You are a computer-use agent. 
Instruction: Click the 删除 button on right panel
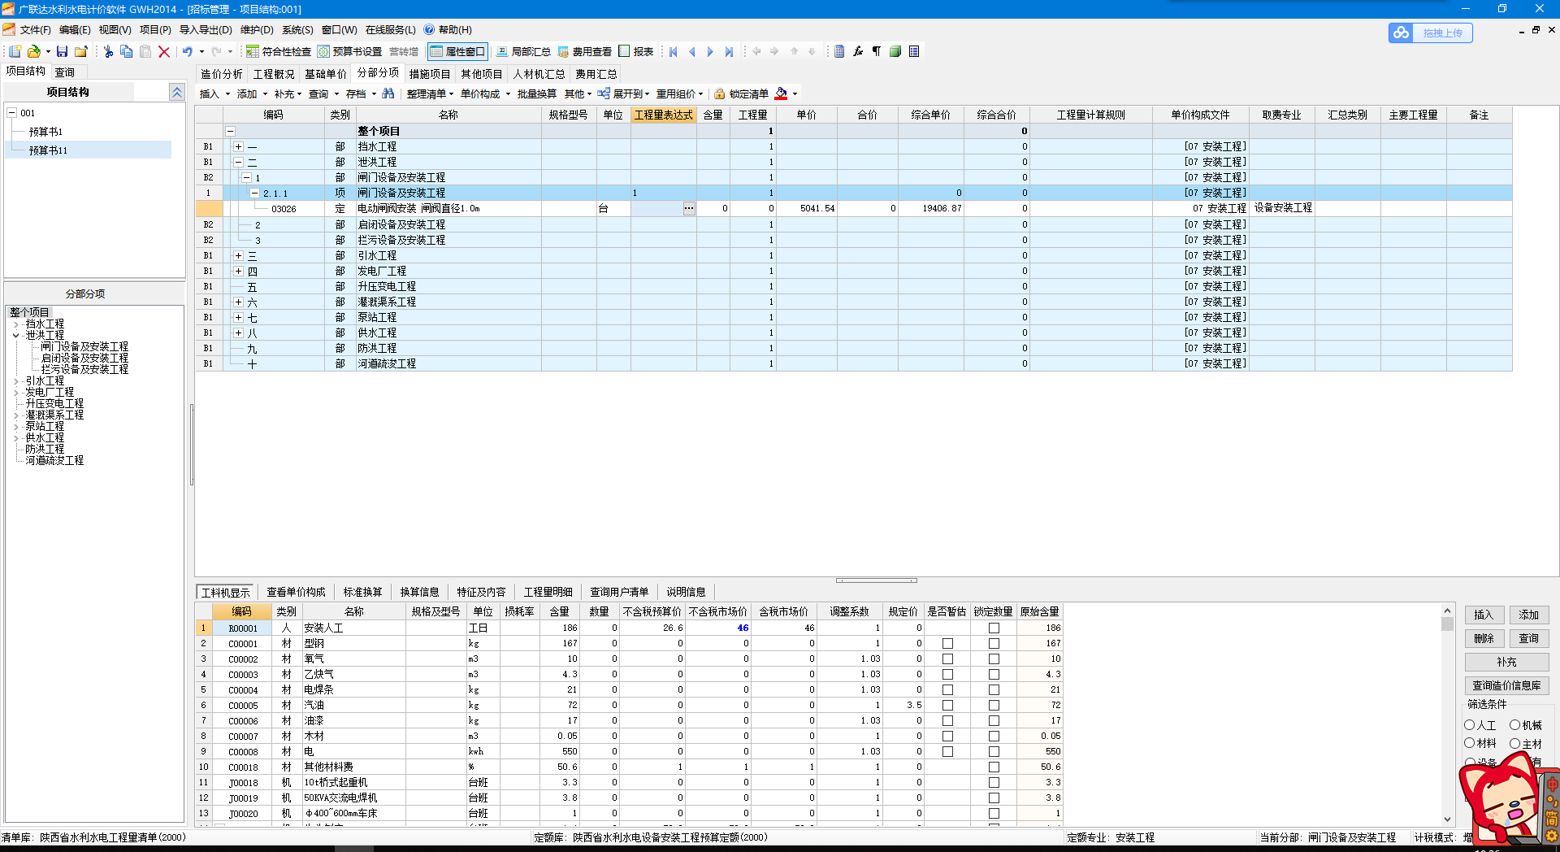click(x=1484, y=638)
